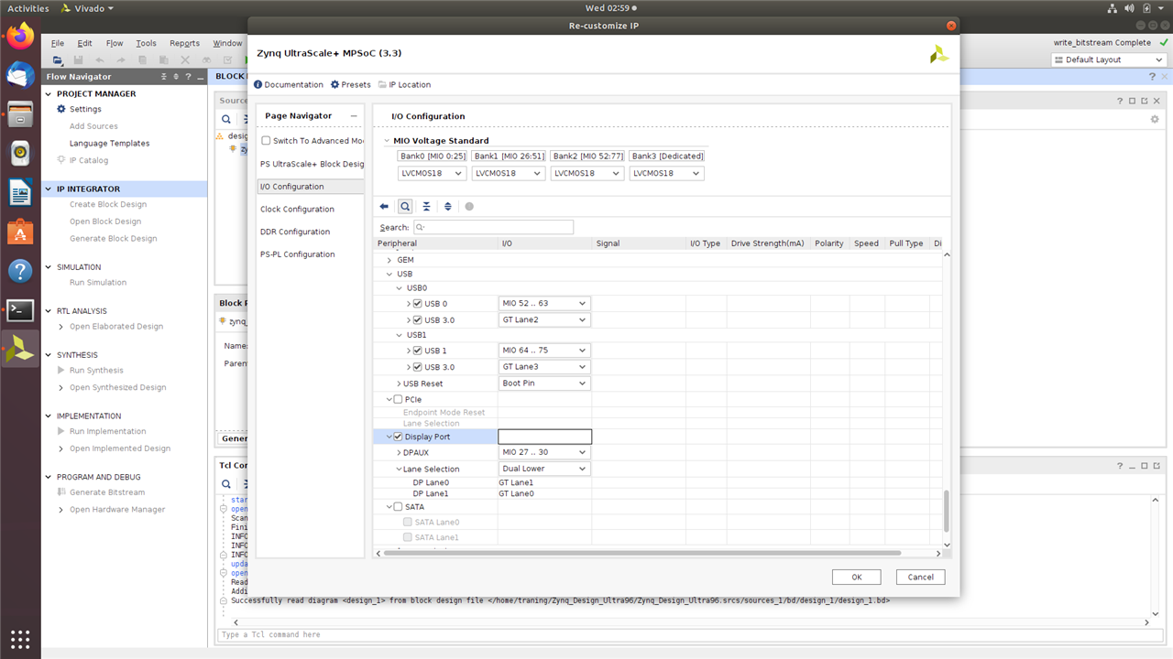Screen dimensions: 1173x659
Task: Open the Reports menu
Action: click(184, 43)
